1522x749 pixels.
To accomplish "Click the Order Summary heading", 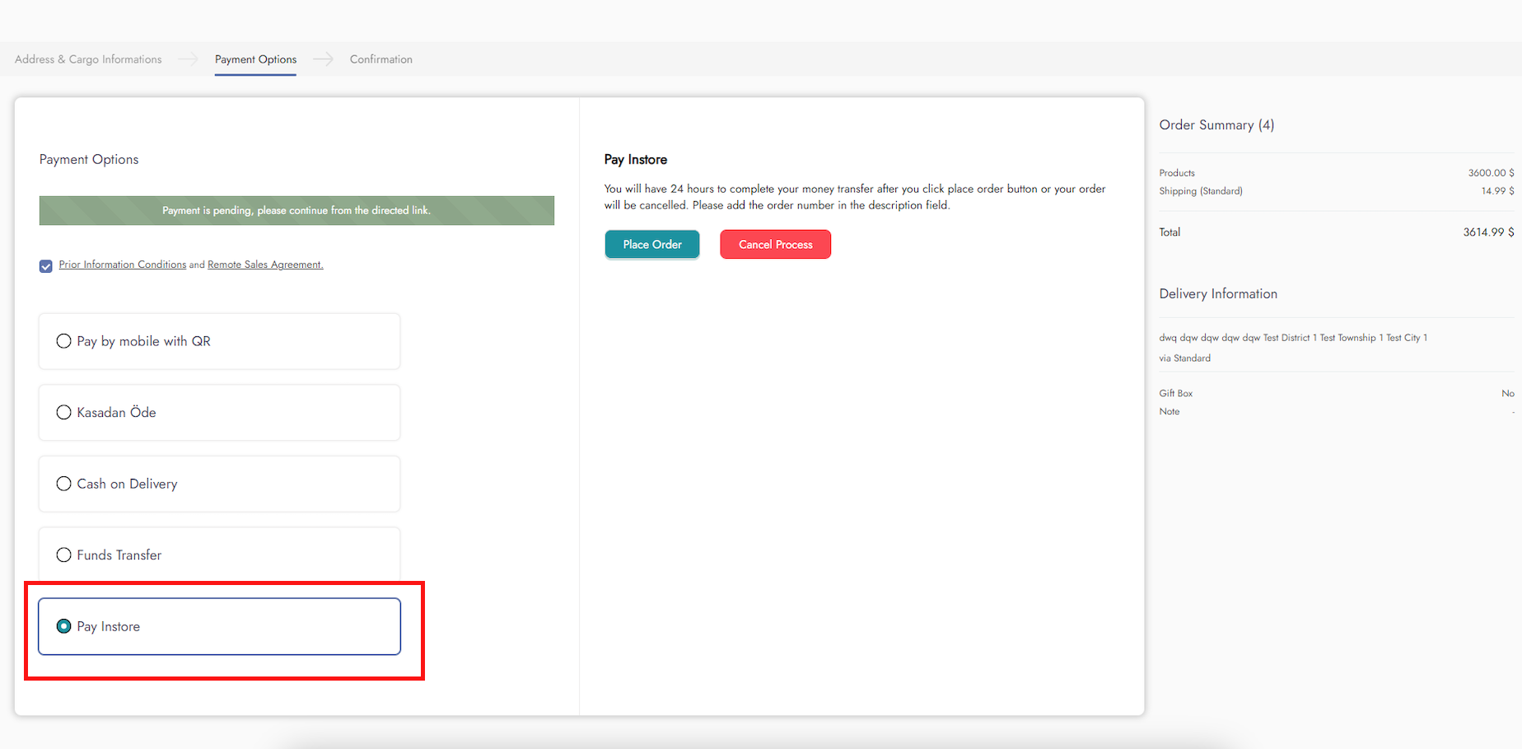I will click(1216, 125).
